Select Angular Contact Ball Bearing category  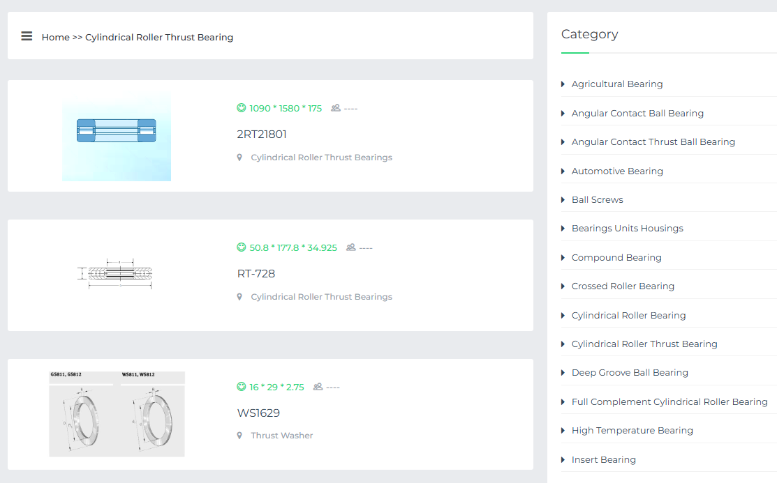coord(637,114)
